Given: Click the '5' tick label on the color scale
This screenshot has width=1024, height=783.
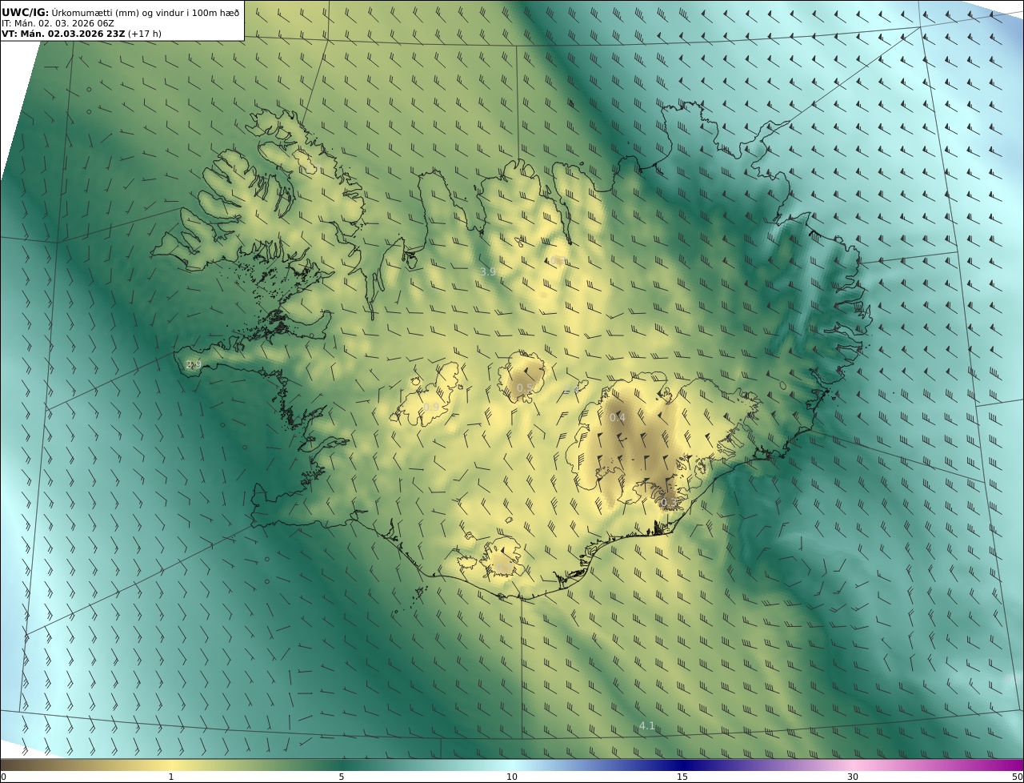Looking at the screenshot, I should [x=342, y=777].
